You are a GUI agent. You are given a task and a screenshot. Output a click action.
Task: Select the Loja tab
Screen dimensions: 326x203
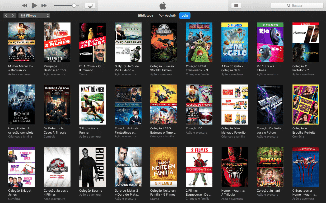click(x=185, y=16)
